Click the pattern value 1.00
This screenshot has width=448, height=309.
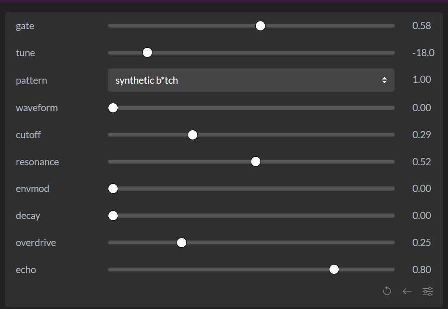point(422,79)
